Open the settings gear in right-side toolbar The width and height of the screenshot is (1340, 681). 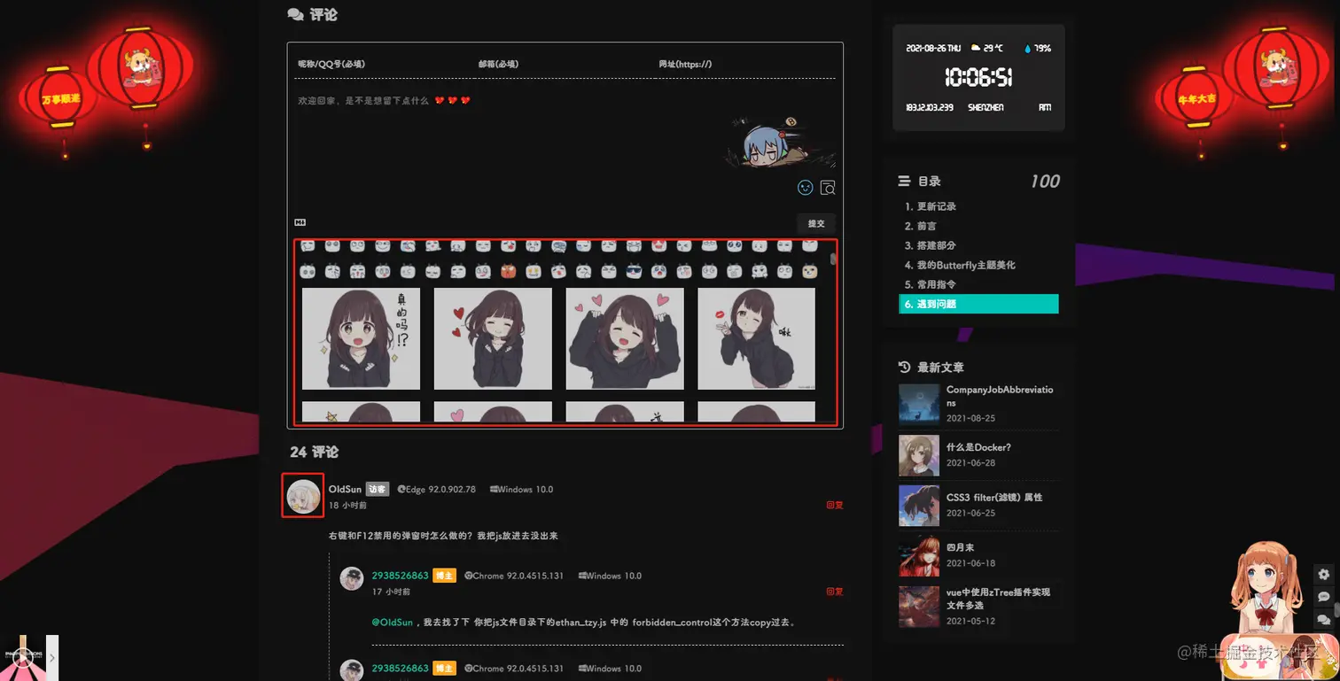(1324, 574)
